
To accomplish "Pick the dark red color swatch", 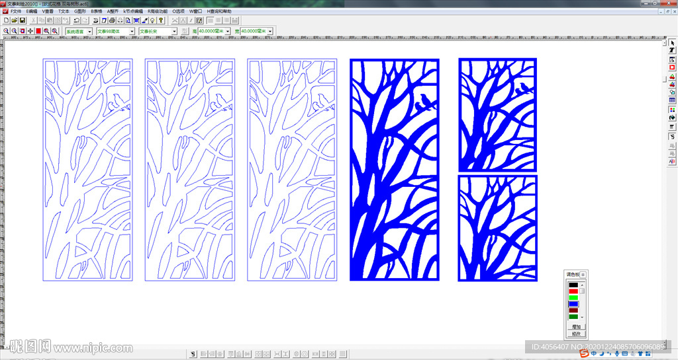I will pyautogui.click(x=573, y=310).
